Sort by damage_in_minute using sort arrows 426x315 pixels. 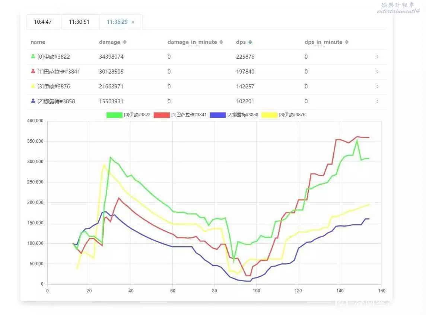coord(221,42)
